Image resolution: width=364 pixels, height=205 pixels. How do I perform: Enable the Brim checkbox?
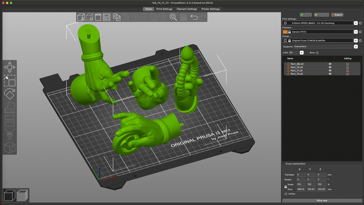coord(317,53)
